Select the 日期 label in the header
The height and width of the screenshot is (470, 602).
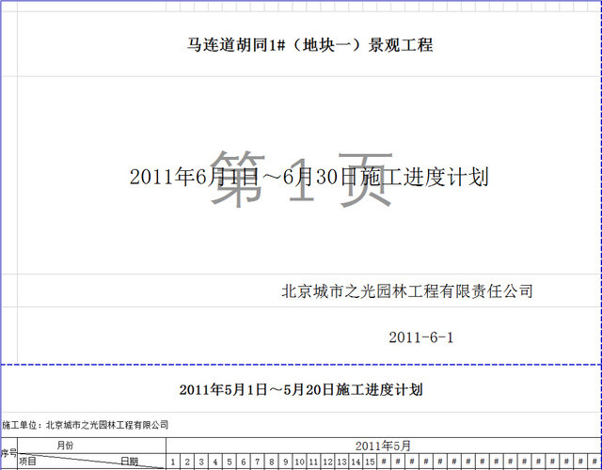tap(129, 461)
